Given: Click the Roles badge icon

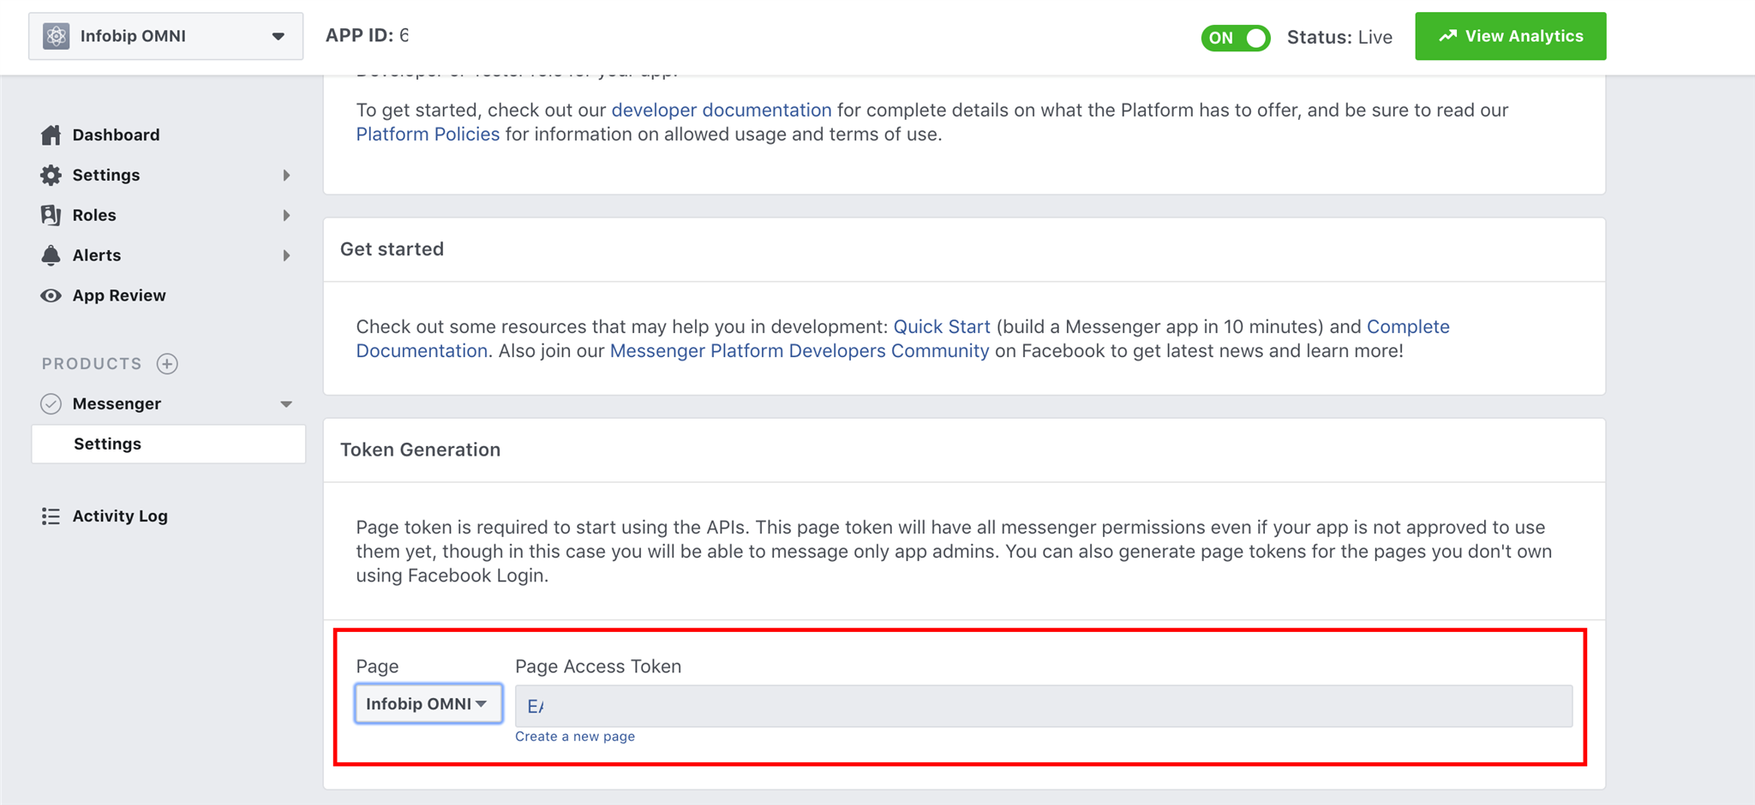Looking at the screenshot, I should (x=51, y=215).
